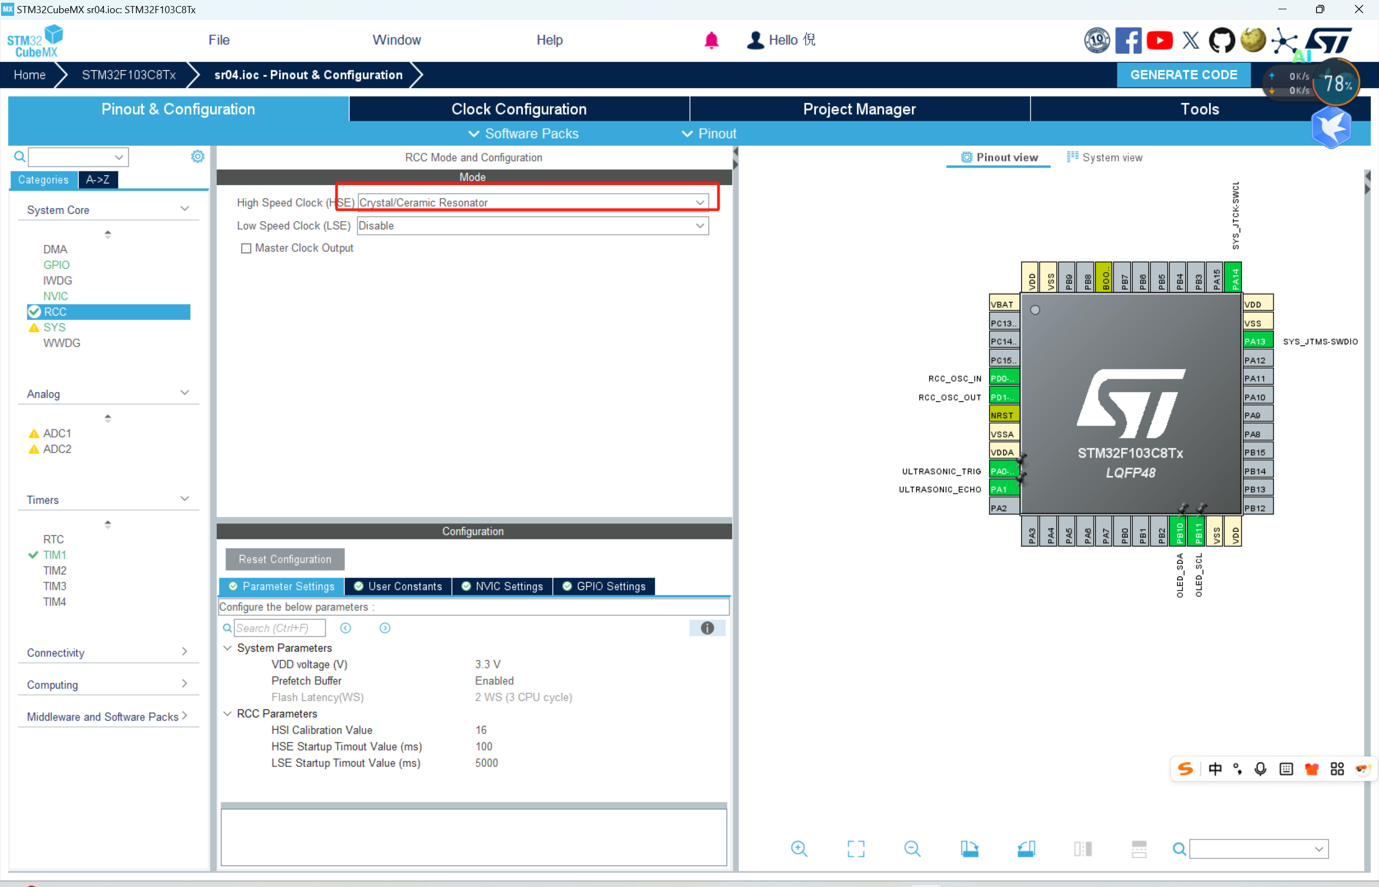Go to previous parameter search result
This screenshot has height=887, width=1379.
[345, 628]
